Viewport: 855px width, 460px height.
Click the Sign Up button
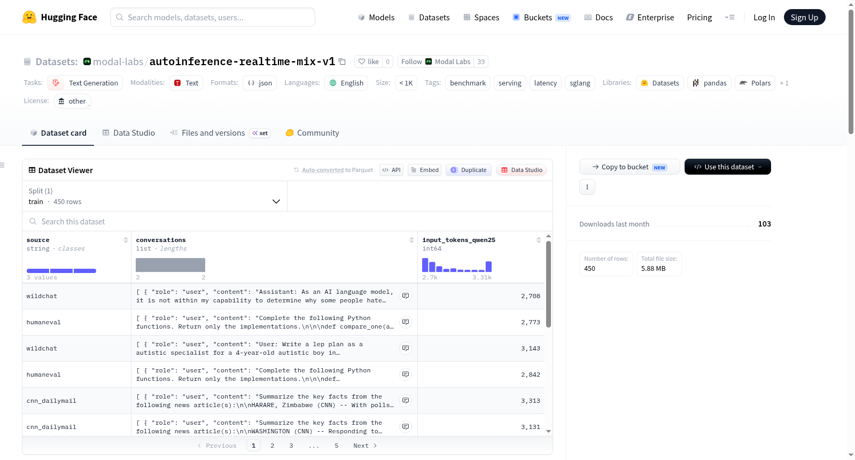[804, 17]
